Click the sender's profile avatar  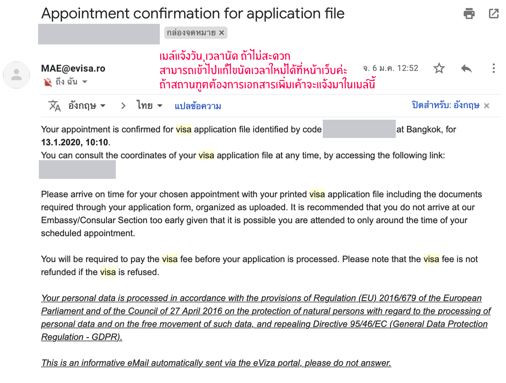tap(17, 75)
